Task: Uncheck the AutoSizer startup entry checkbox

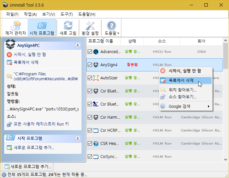Action: pos(90,78)
